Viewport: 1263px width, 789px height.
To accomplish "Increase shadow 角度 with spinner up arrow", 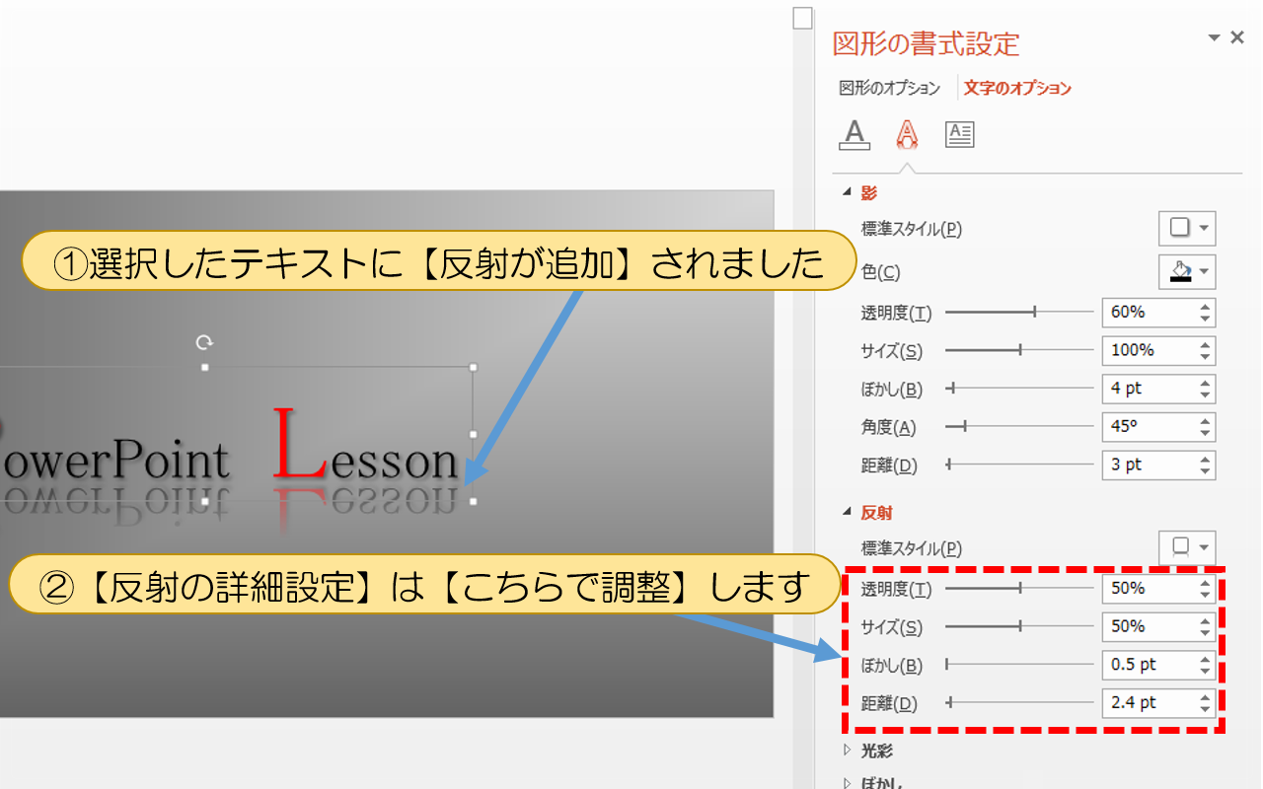I will point(1205,421).
